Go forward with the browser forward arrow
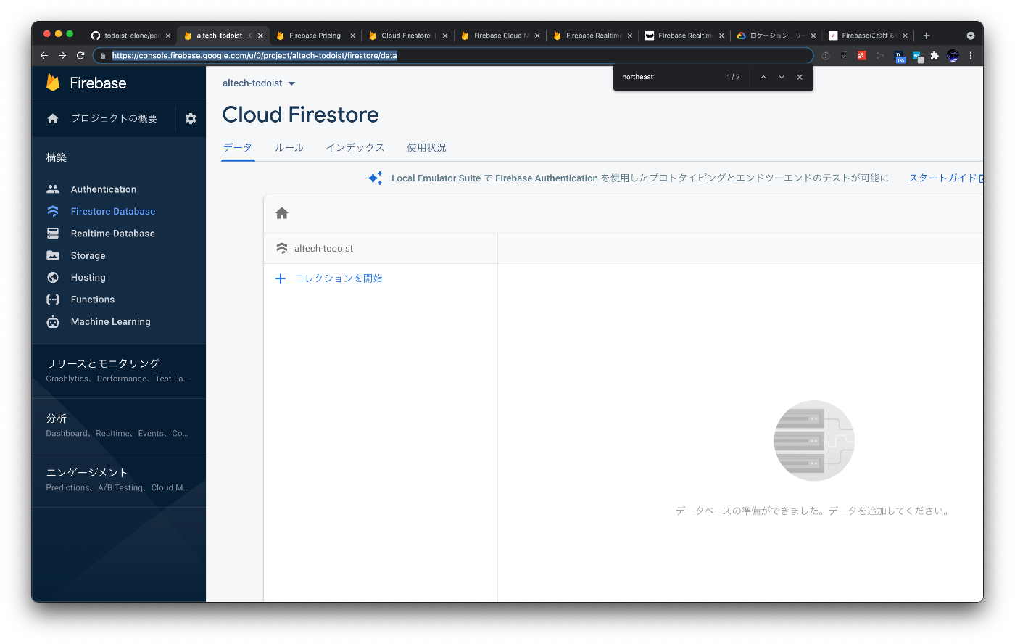Screen dimensions: 1015x644 62,55
